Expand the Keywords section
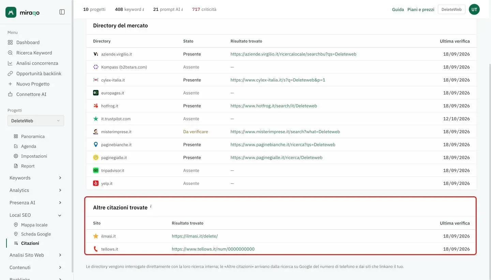491x280 pixels. [36, 178]
